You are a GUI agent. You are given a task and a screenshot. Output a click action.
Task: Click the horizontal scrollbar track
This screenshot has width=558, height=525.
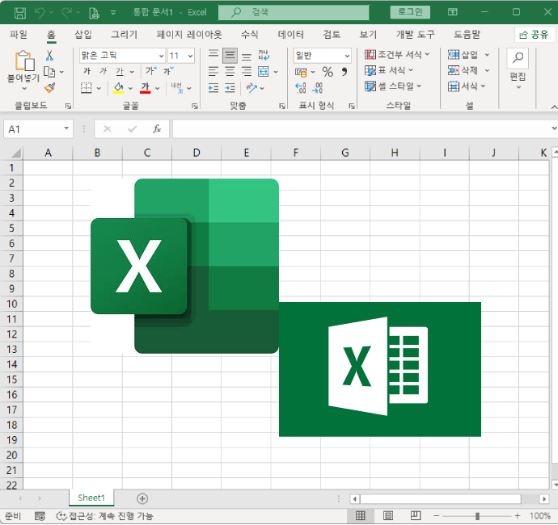pyautogui.click(x=441, y=499)
